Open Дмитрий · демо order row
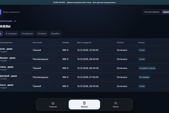 pos(84,77)
